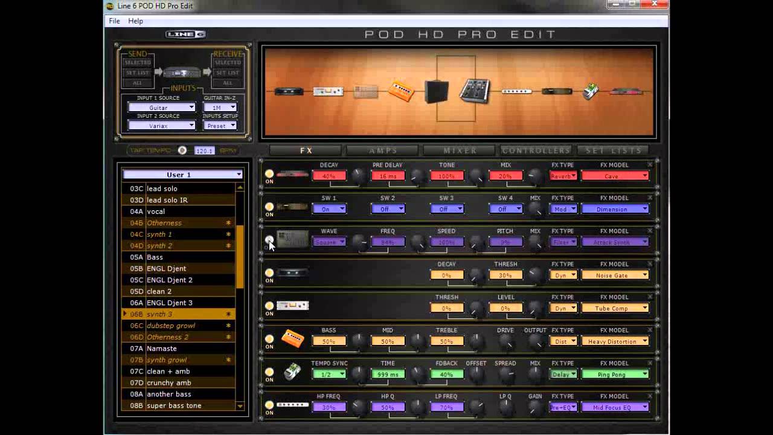
Task: Click the Mid Focus EQ row device icon
Action: (x=292, y=404)
